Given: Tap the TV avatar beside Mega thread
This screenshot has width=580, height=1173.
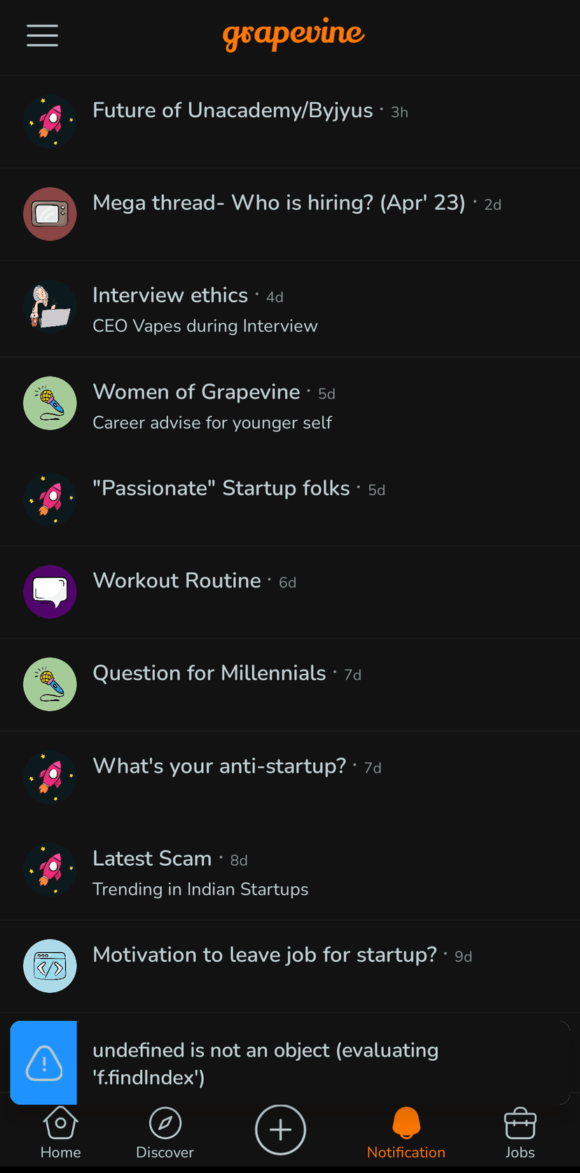Looking at the screenshot, I should [50, 214].
